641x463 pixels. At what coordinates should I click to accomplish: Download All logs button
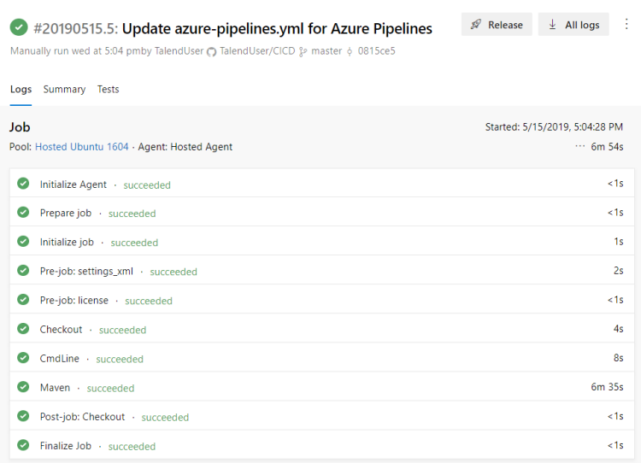(x=573, y=25)
